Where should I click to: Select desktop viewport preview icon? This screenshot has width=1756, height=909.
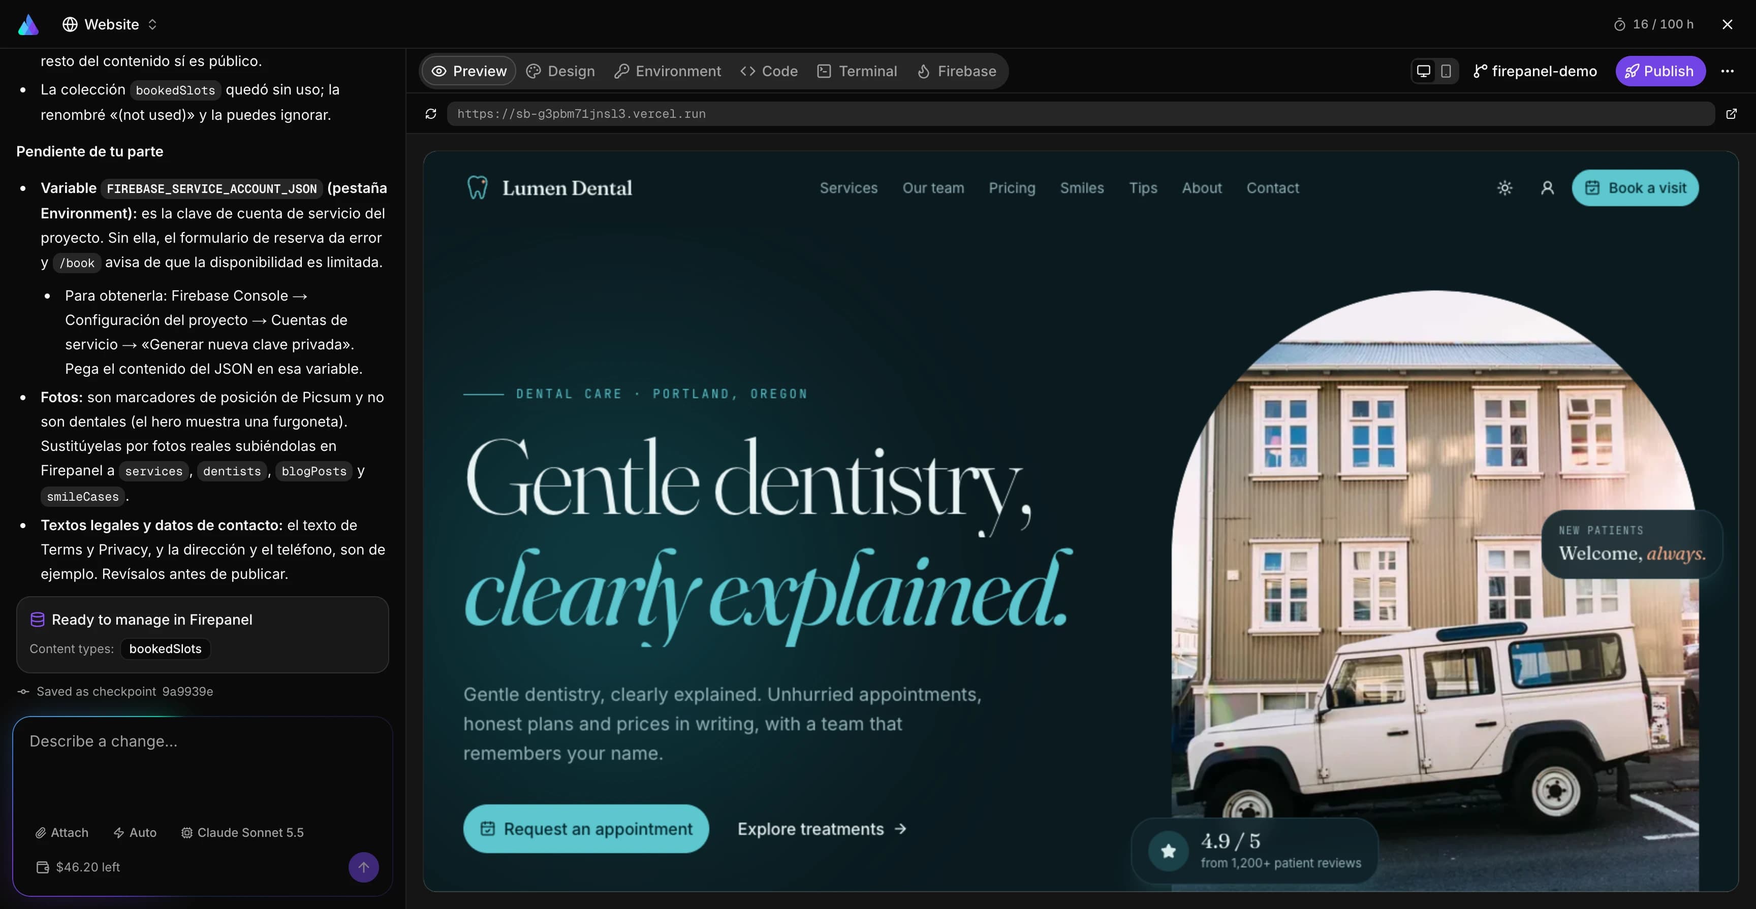(1423, 71)
